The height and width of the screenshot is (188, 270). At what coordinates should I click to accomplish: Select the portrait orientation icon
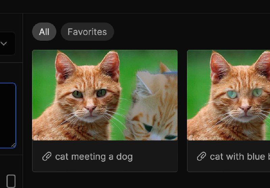point(11,181)
